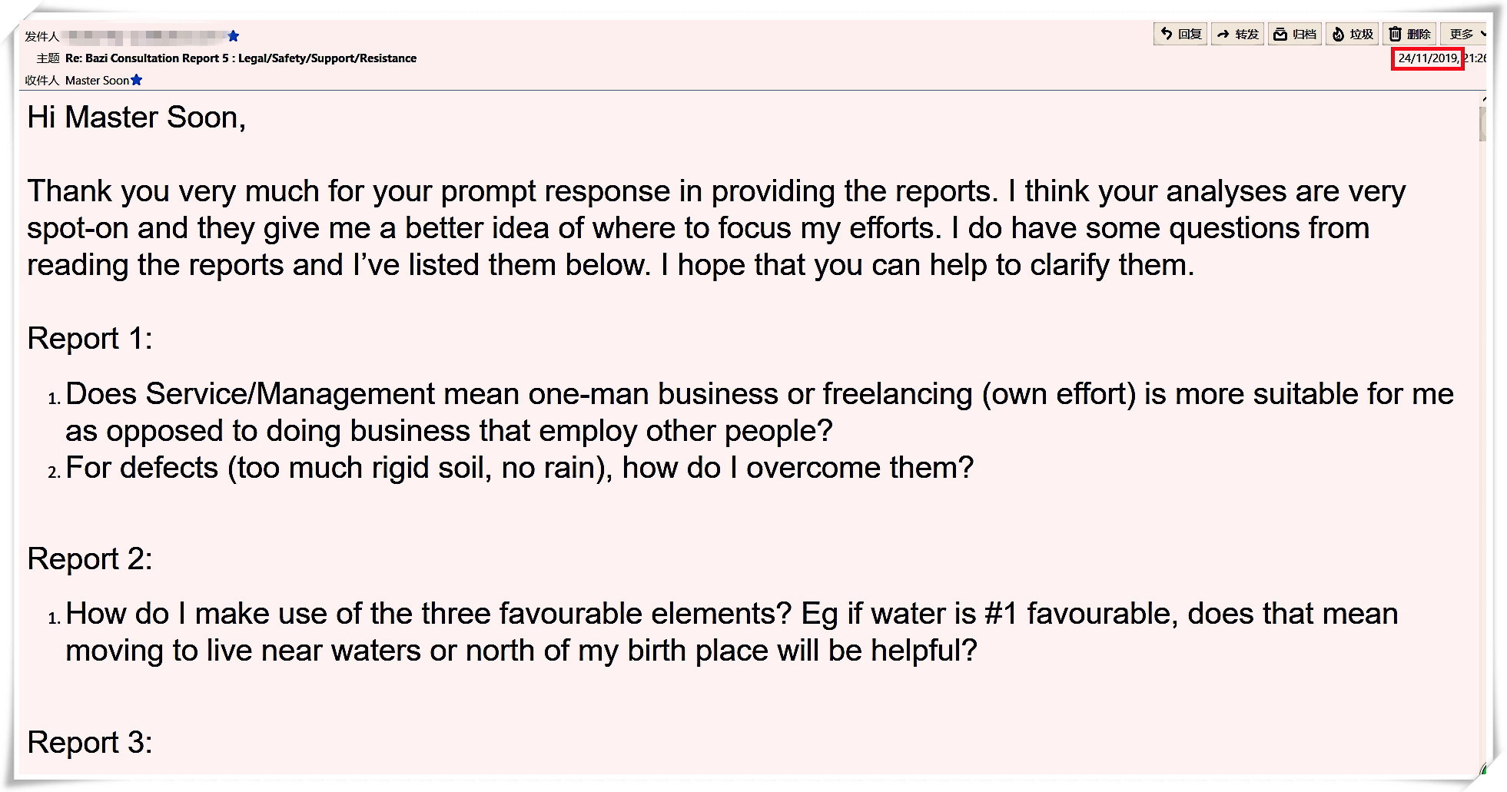Click the 发件人 (From) field label

(x=41, y=37)
